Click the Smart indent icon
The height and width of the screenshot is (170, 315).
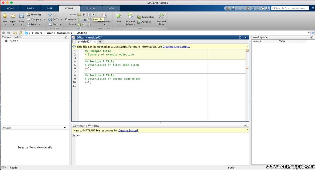[79, 24]
